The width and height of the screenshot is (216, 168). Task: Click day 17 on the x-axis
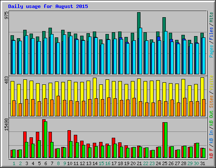(114, 163)
